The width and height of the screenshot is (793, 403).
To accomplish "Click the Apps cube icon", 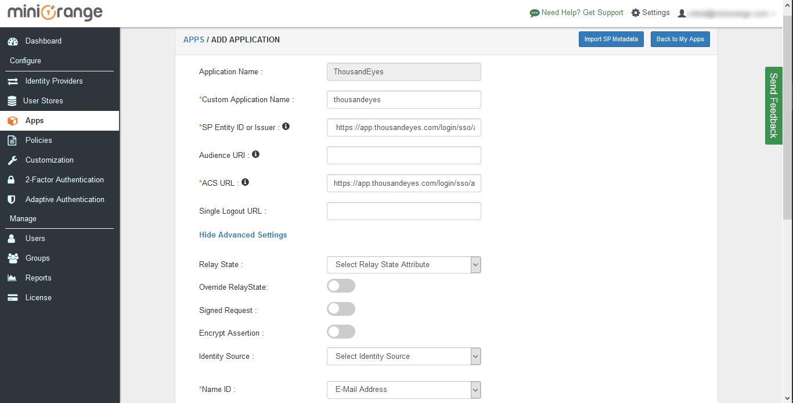I will coord(13,121).
